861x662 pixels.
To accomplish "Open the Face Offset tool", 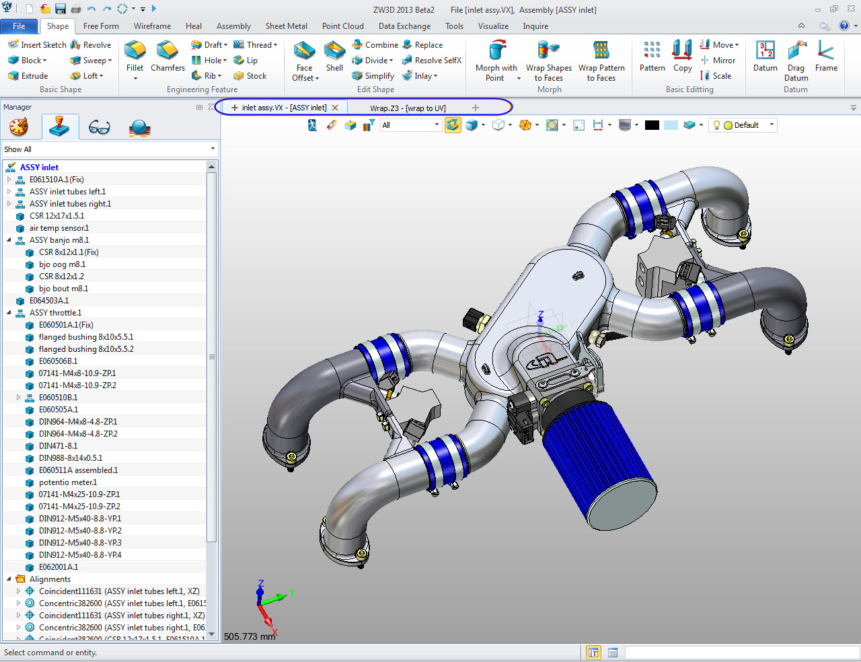I will pos(305,51).
